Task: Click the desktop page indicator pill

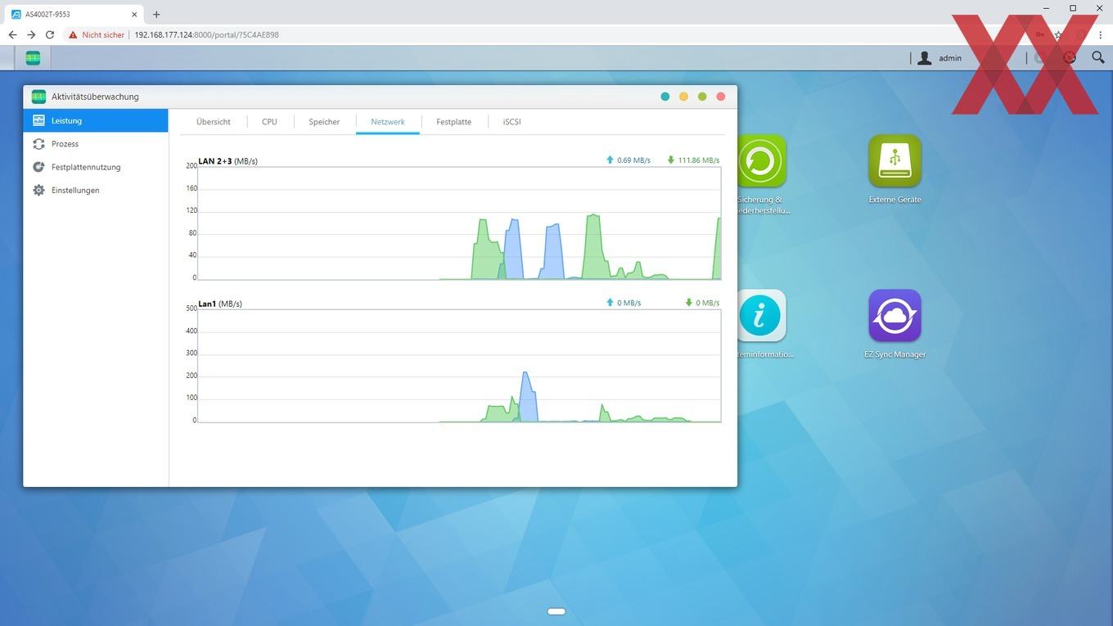Action: tap(556, 611)
